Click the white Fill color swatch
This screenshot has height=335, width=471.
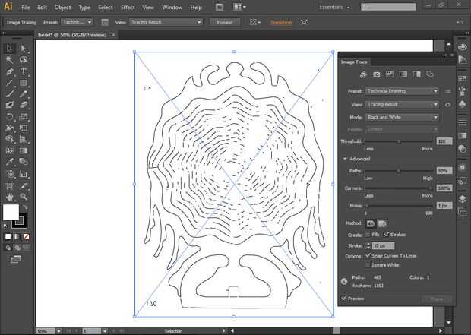coord(11,212)
